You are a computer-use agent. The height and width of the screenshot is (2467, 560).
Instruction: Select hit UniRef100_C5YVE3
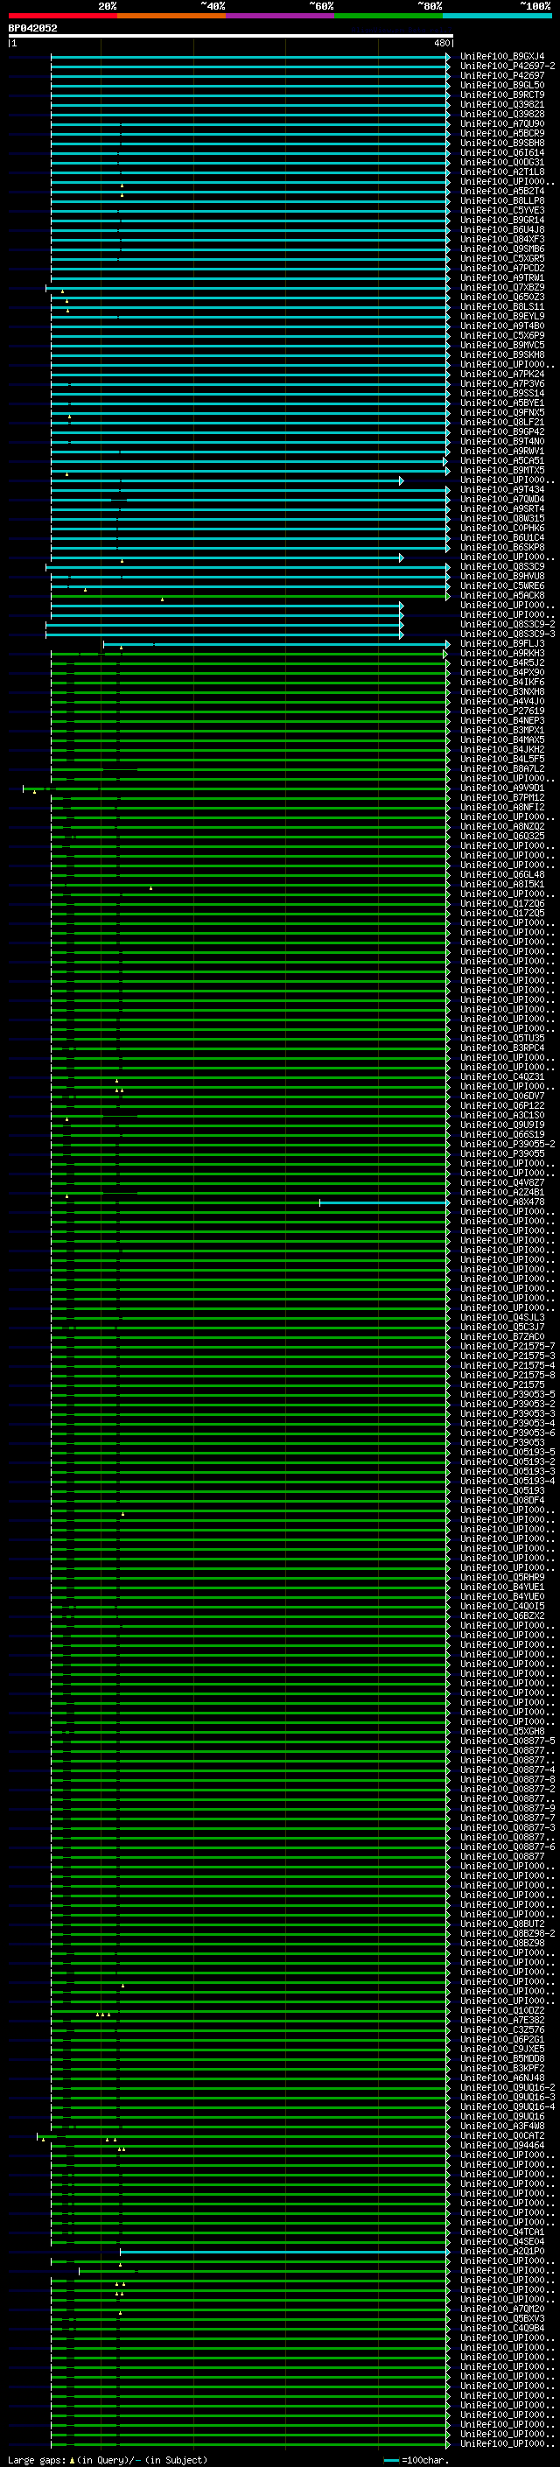pyautogui.click(x=502, y=210)
